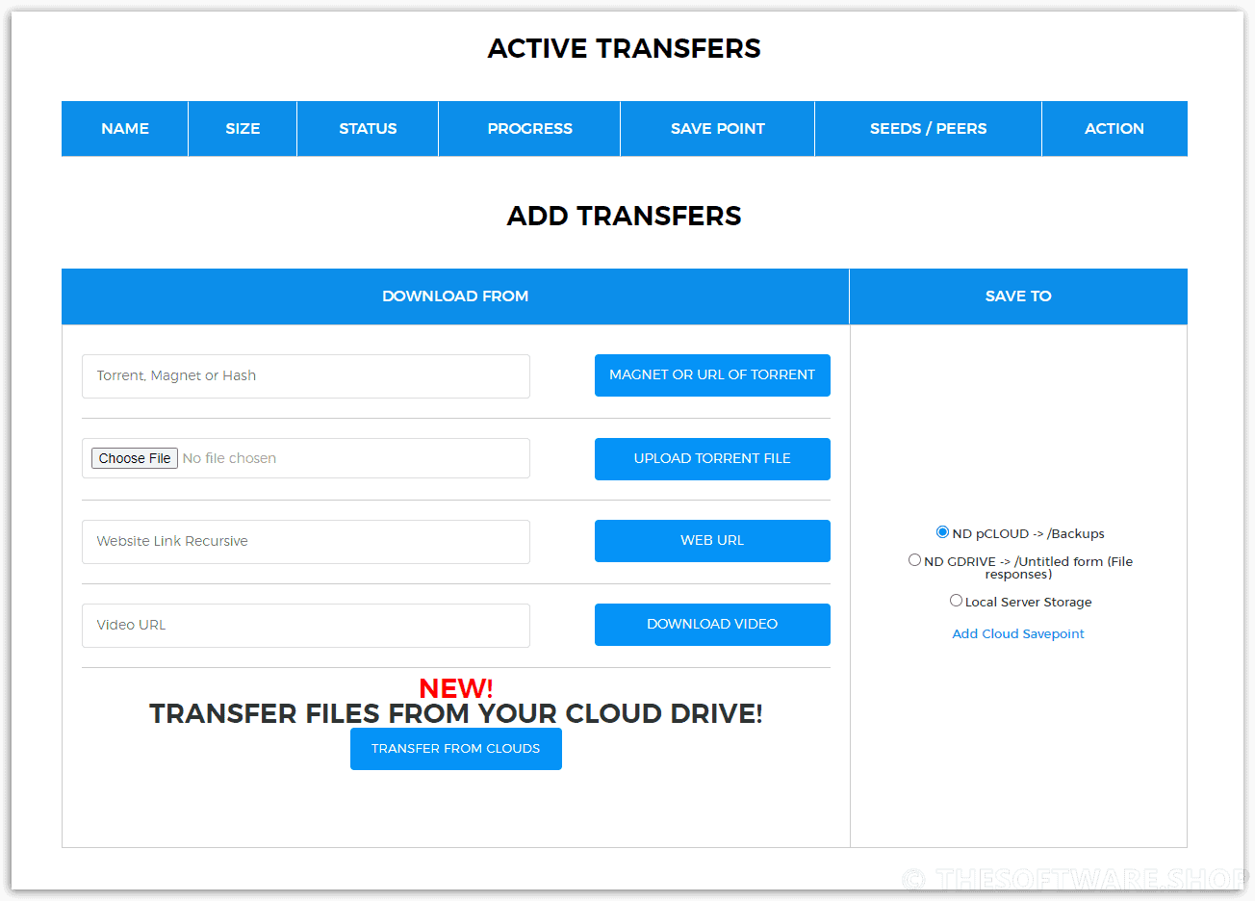Screen dimensions: 1255x901
Task: Click the SAVE POINT column header
Action: click(718, 129)
